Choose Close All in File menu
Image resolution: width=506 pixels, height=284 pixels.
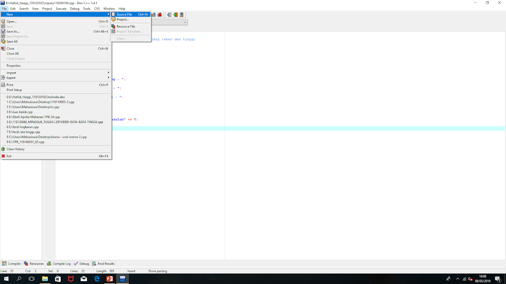pyautogui.click(x=56, y=54)
